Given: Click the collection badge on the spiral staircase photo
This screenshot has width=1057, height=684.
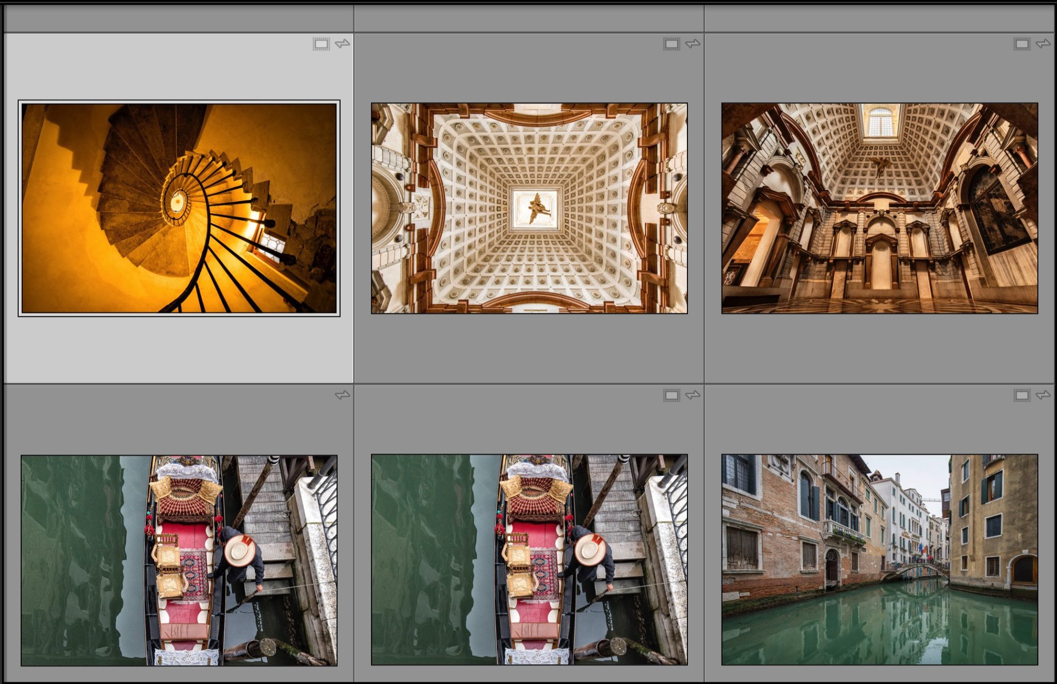Looking at the screenshot, I should click(322, 45).
